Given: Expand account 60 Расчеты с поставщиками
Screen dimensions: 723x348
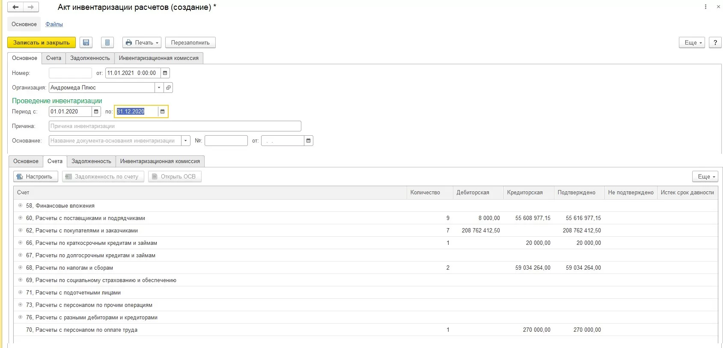Looking at the screenshot, I should [20, 218].
